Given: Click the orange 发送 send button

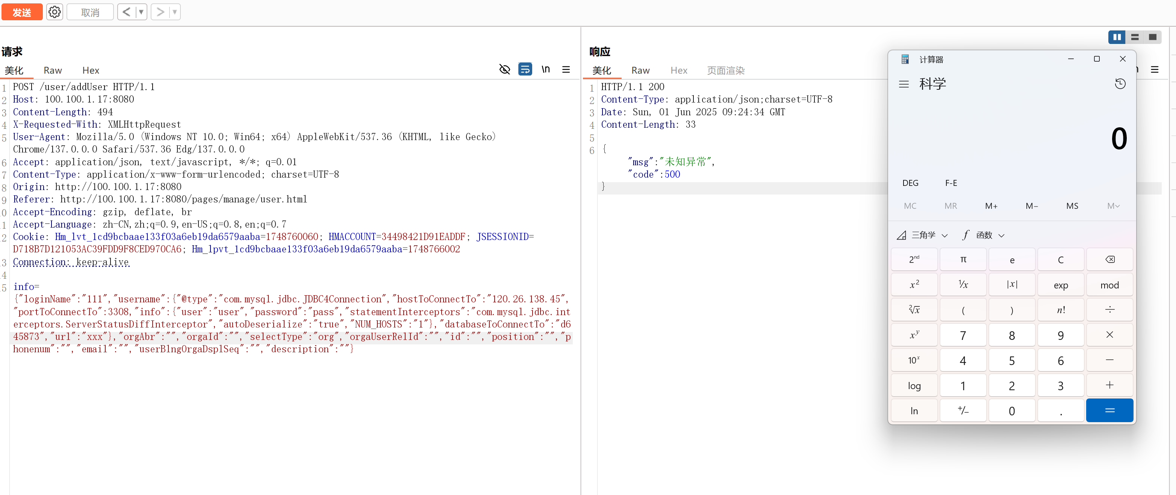Looking at the screenshot, I should (21, 12).
